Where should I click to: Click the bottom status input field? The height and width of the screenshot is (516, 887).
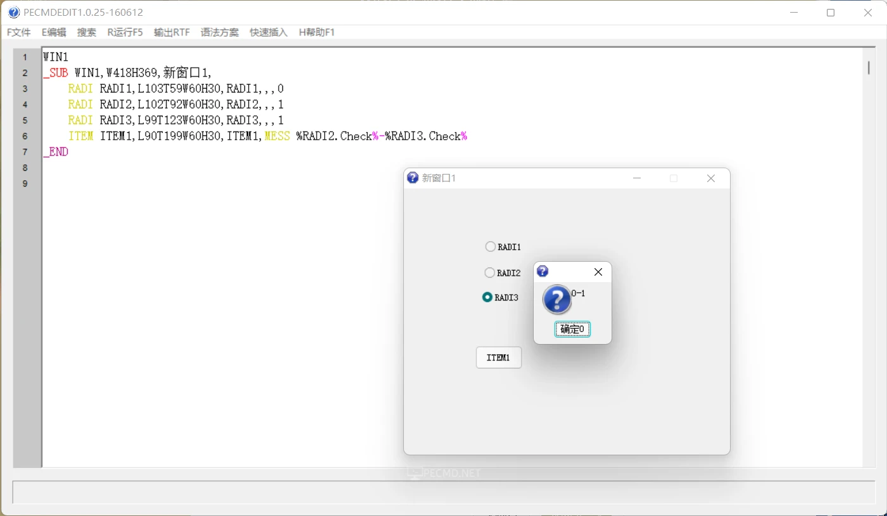444,492
